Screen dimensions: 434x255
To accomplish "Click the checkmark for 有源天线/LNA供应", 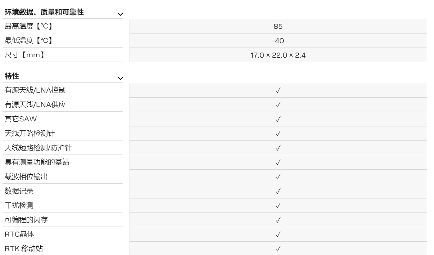I will (x=278, y=105).
